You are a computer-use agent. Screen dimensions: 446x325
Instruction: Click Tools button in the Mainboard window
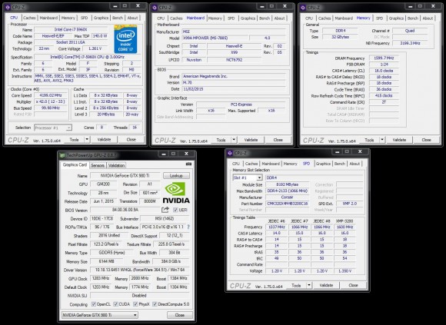(221, 140)
